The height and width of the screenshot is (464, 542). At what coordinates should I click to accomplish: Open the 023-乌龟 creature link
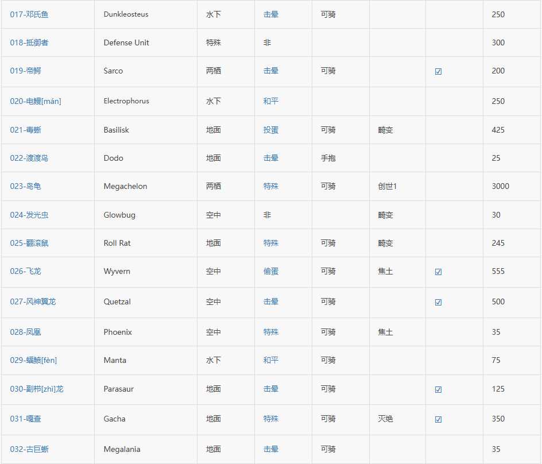pos(25,186)
